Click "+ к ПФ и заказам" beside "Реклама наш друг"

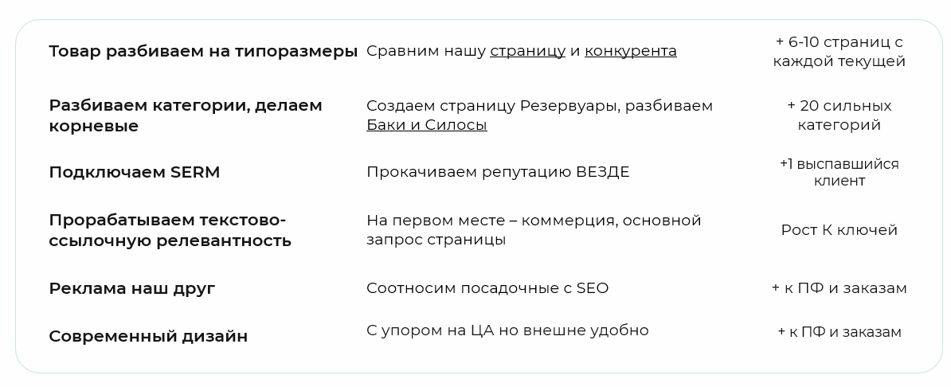pyautogui.click(x=839, y=288)
